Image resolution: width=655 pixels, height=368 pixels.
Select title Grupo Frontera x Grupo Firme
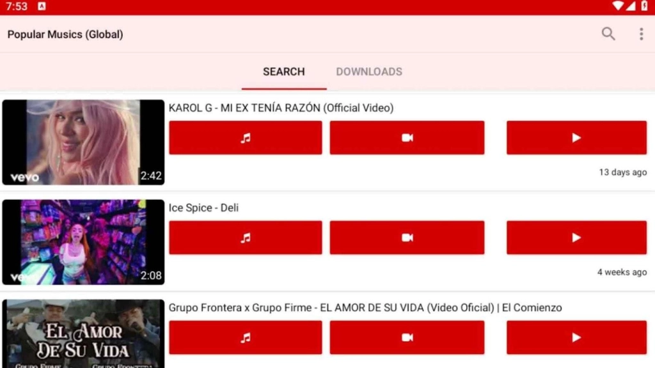tap(365, 308)
